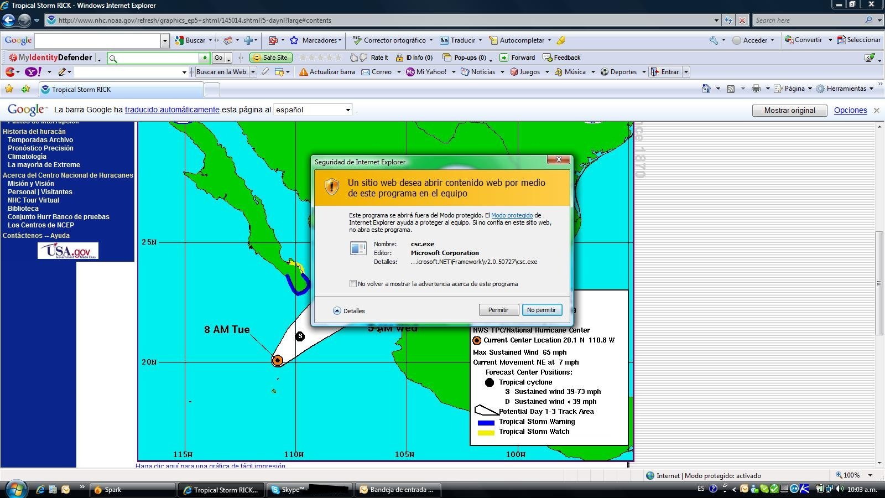Click Convertir PDF toolbar button
885x498 pixels.
(804, 40)
